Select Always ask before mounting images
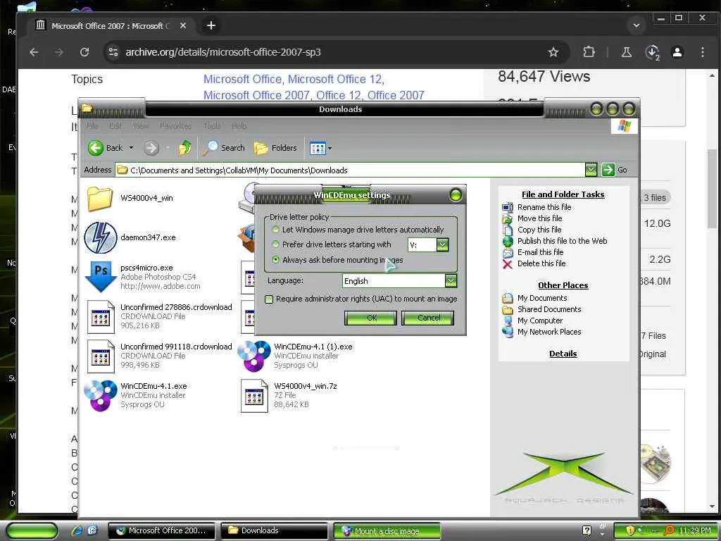The height and width of the screenshot is (541, 721). pos(276,260)
